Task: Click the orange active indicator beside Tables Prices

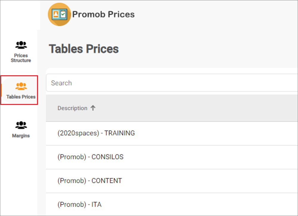Action: tap(1, 90)
